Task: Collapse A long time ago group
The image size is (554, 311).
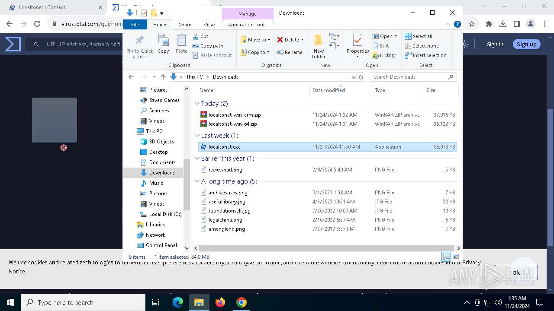Action: 197,181
